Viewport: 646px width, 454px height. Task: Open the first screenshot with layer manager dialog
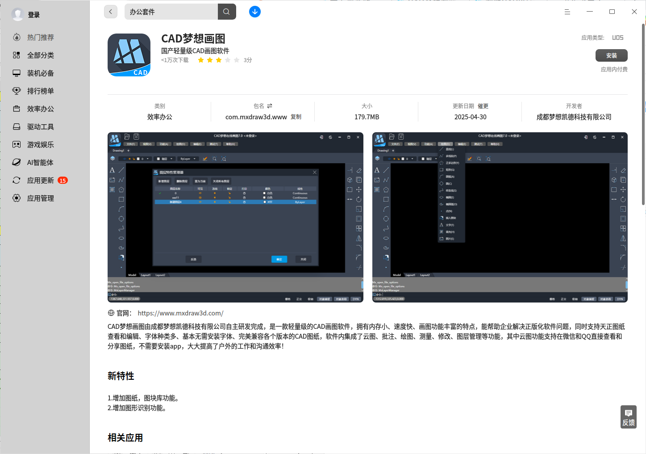235,217
